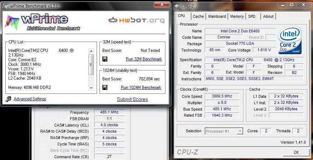Click the Name field Intel Core 2 Duo E6400
313x160 pixels.
point(240,31)
